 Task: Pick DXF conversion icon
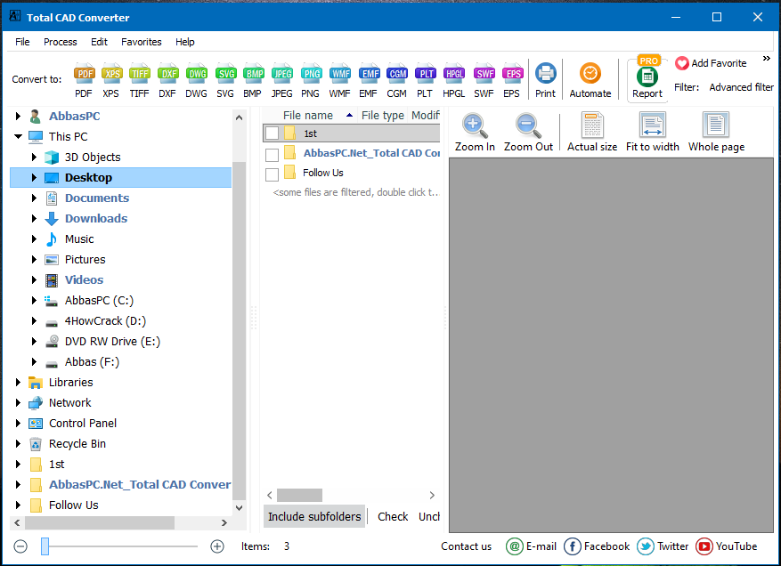pyautogui.click(x=167, y=79)
